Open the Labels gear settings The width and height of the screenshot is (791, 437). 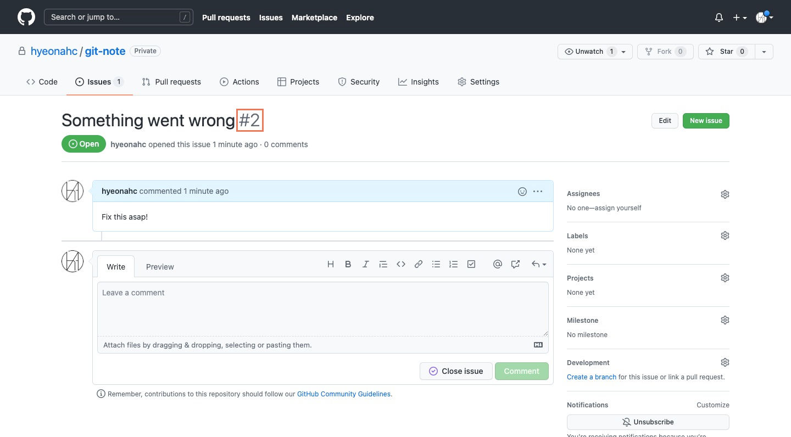pos(725,236)
